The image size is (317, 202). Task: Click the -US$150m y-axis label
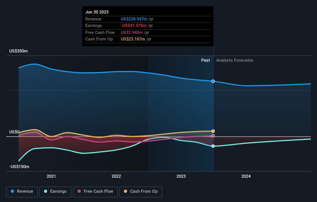point(19,167)
